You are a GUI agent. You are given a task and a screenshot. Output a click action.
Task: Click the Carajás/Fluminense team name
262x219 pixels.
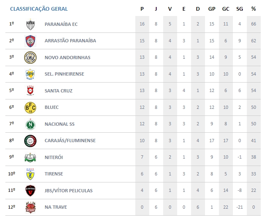coord(70,141)
